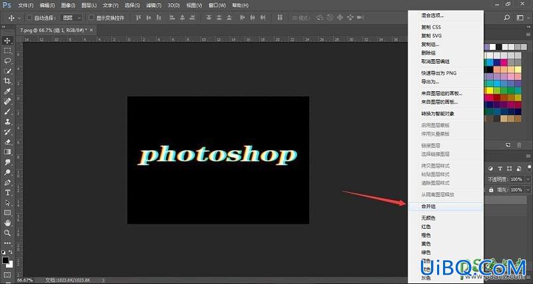Image resolution: width=533 pixels, height=284 pixels.
Task: Select the Dodge tool
Action: 7,172
